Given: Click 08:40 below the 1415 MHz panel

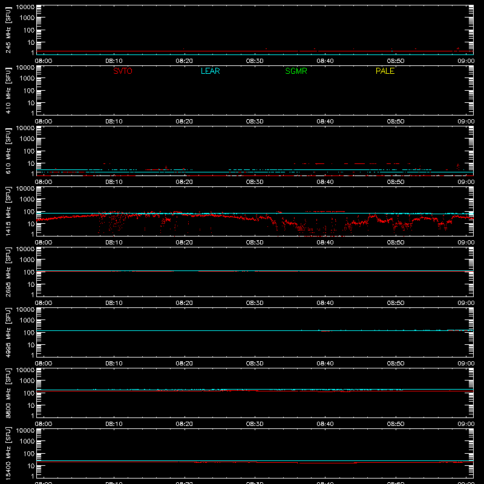Looking at the screenshot, I should point(325,243).
